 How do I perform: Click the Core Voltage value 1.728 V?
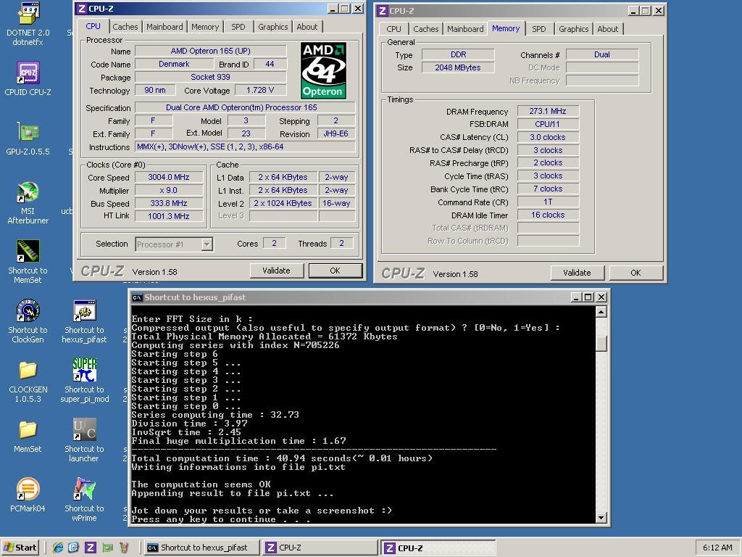click(260, 90)
